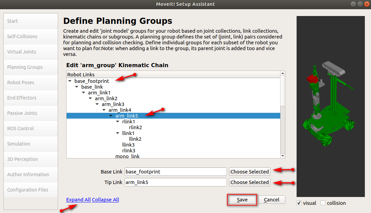Collapse the rlink1 tree arrow
Screen dimensions: 371x213
pos(118,122)
